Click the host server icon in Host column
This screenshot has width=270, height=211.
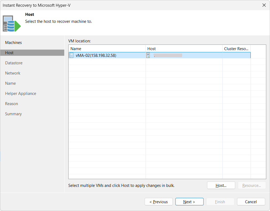tap(148, 55)
